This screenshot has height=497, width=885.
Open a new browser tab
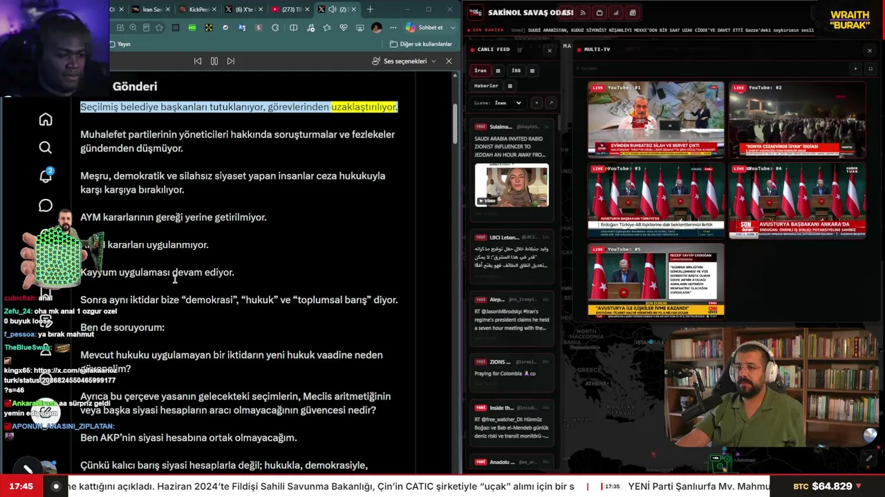coord(370,10)
